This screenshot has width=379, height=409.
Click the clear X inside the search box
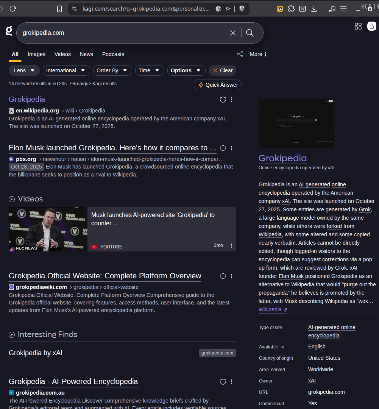[x=232, y=33]
